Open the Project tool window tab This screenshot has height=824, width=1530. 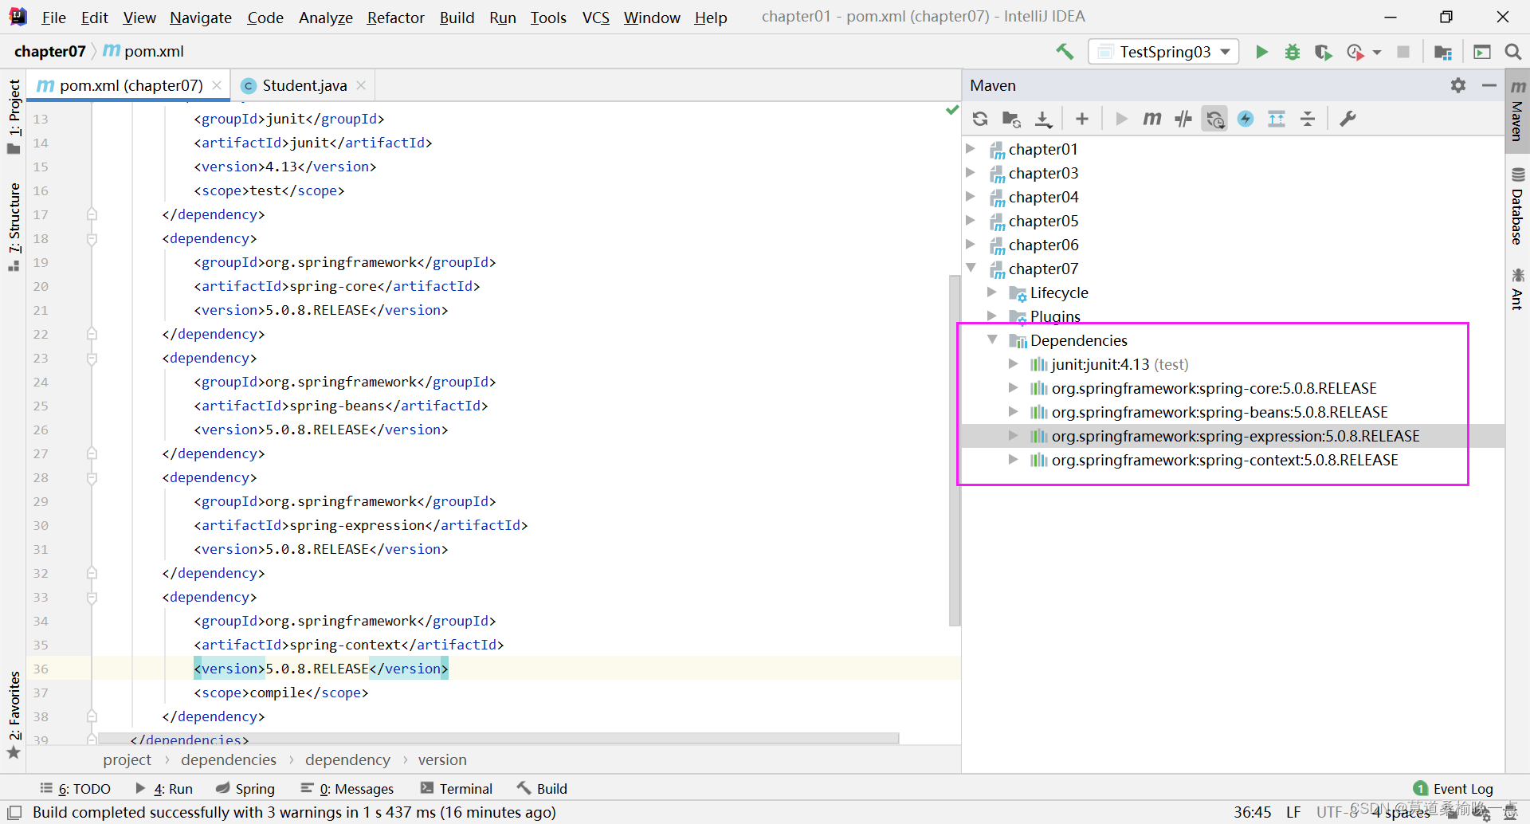click(x=14, y=116)
